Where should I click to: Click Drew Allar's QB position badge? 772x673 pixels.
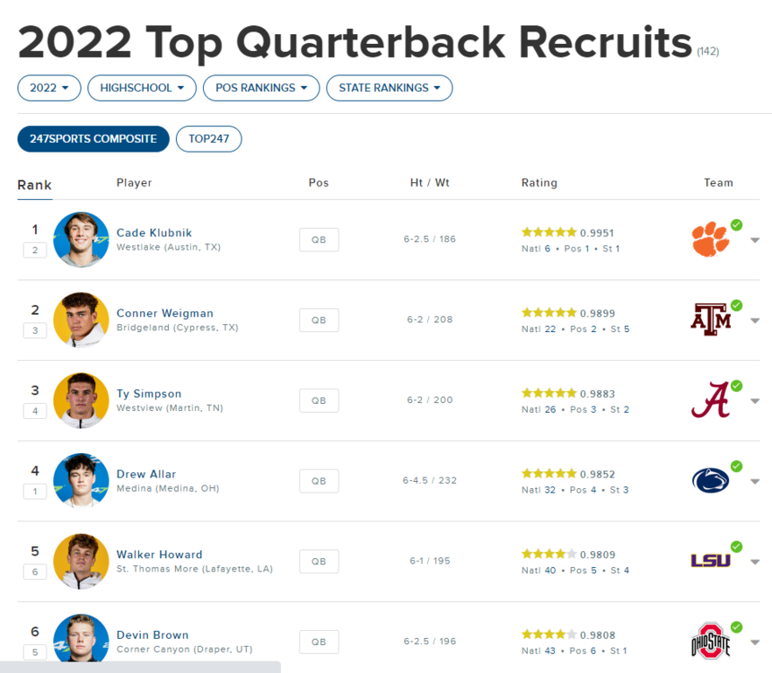click(x=319, y=481)
